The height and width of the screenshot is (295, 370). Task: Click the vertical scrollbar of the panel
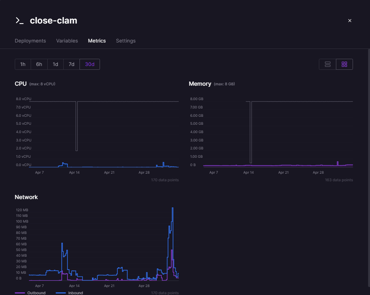pos(369,168)
